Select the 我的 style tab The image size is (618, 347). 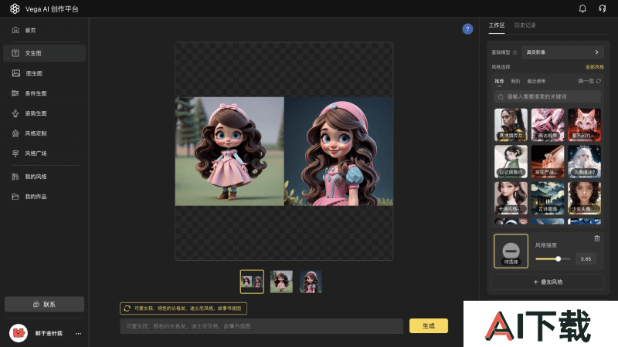[515, 81]
